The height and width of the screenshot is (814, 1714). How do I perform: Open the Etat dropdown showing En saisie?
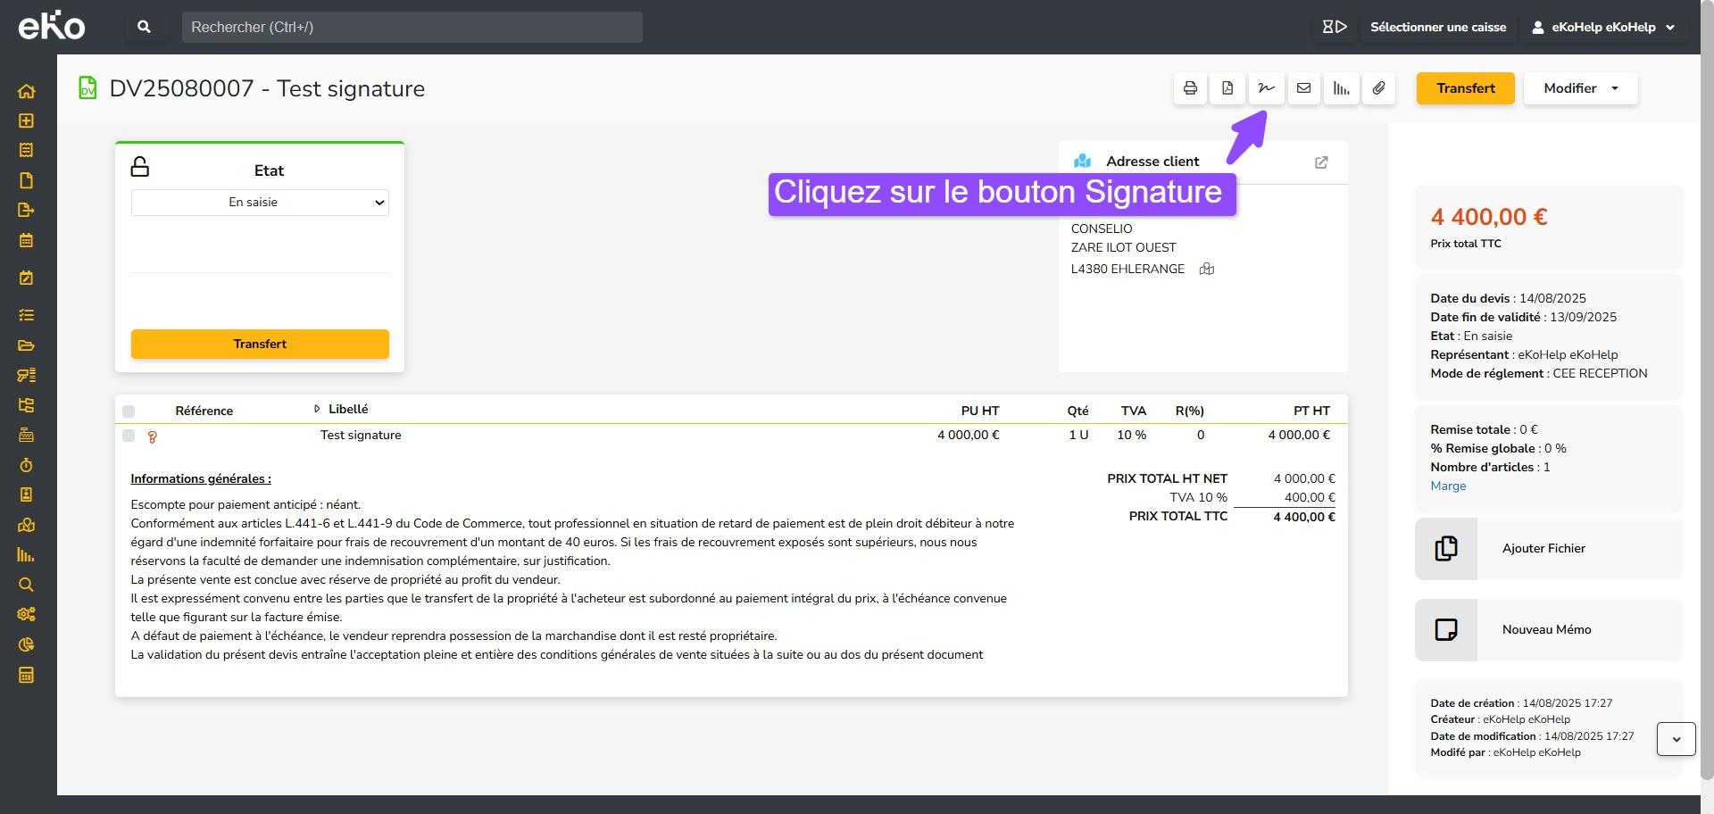click(260, 203)
